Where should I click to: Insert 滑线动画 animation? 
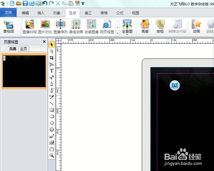76,27
